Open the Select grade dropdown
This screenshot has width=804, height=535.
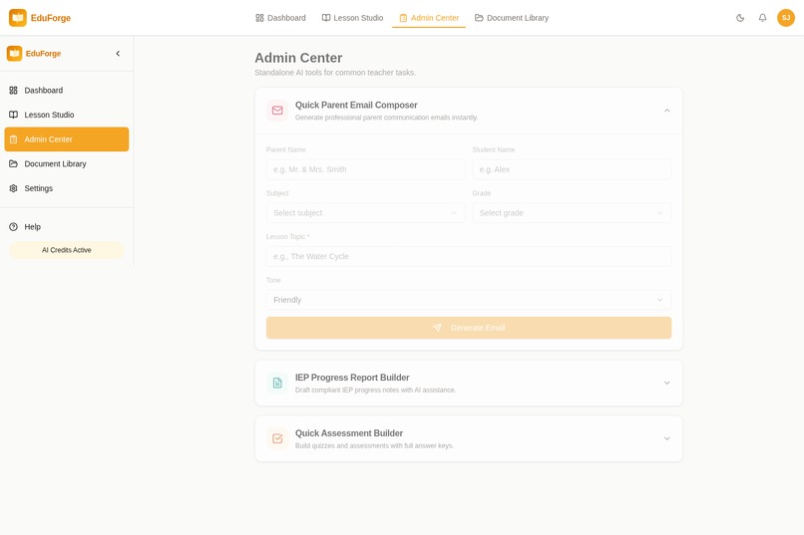coord(572,213)
